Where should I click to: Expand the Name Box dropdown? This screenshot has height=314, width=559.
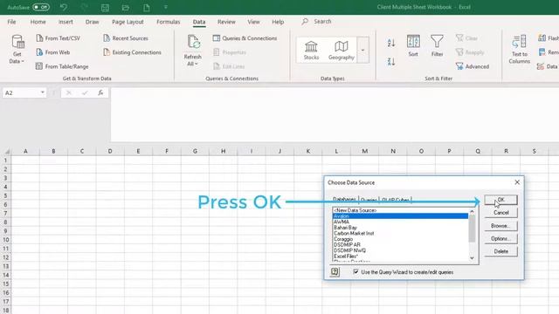point(43,92)
